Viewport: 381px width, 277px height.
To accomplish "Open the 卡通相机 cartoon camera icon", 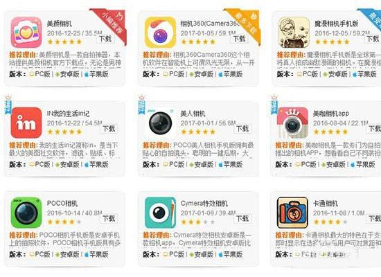I will [292, 213].
